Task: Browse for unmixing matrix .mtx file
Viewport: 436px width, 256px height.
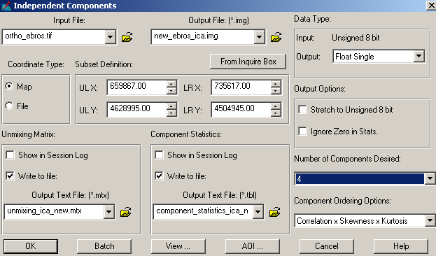Action: point(126,212)
